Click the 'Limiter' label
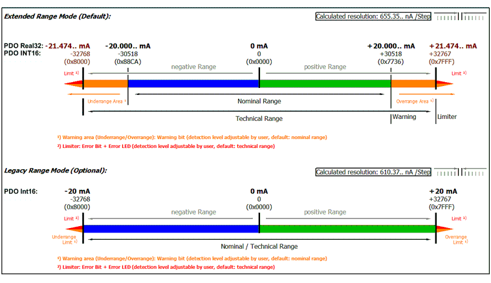491x283 pixels. coord(447,117)
